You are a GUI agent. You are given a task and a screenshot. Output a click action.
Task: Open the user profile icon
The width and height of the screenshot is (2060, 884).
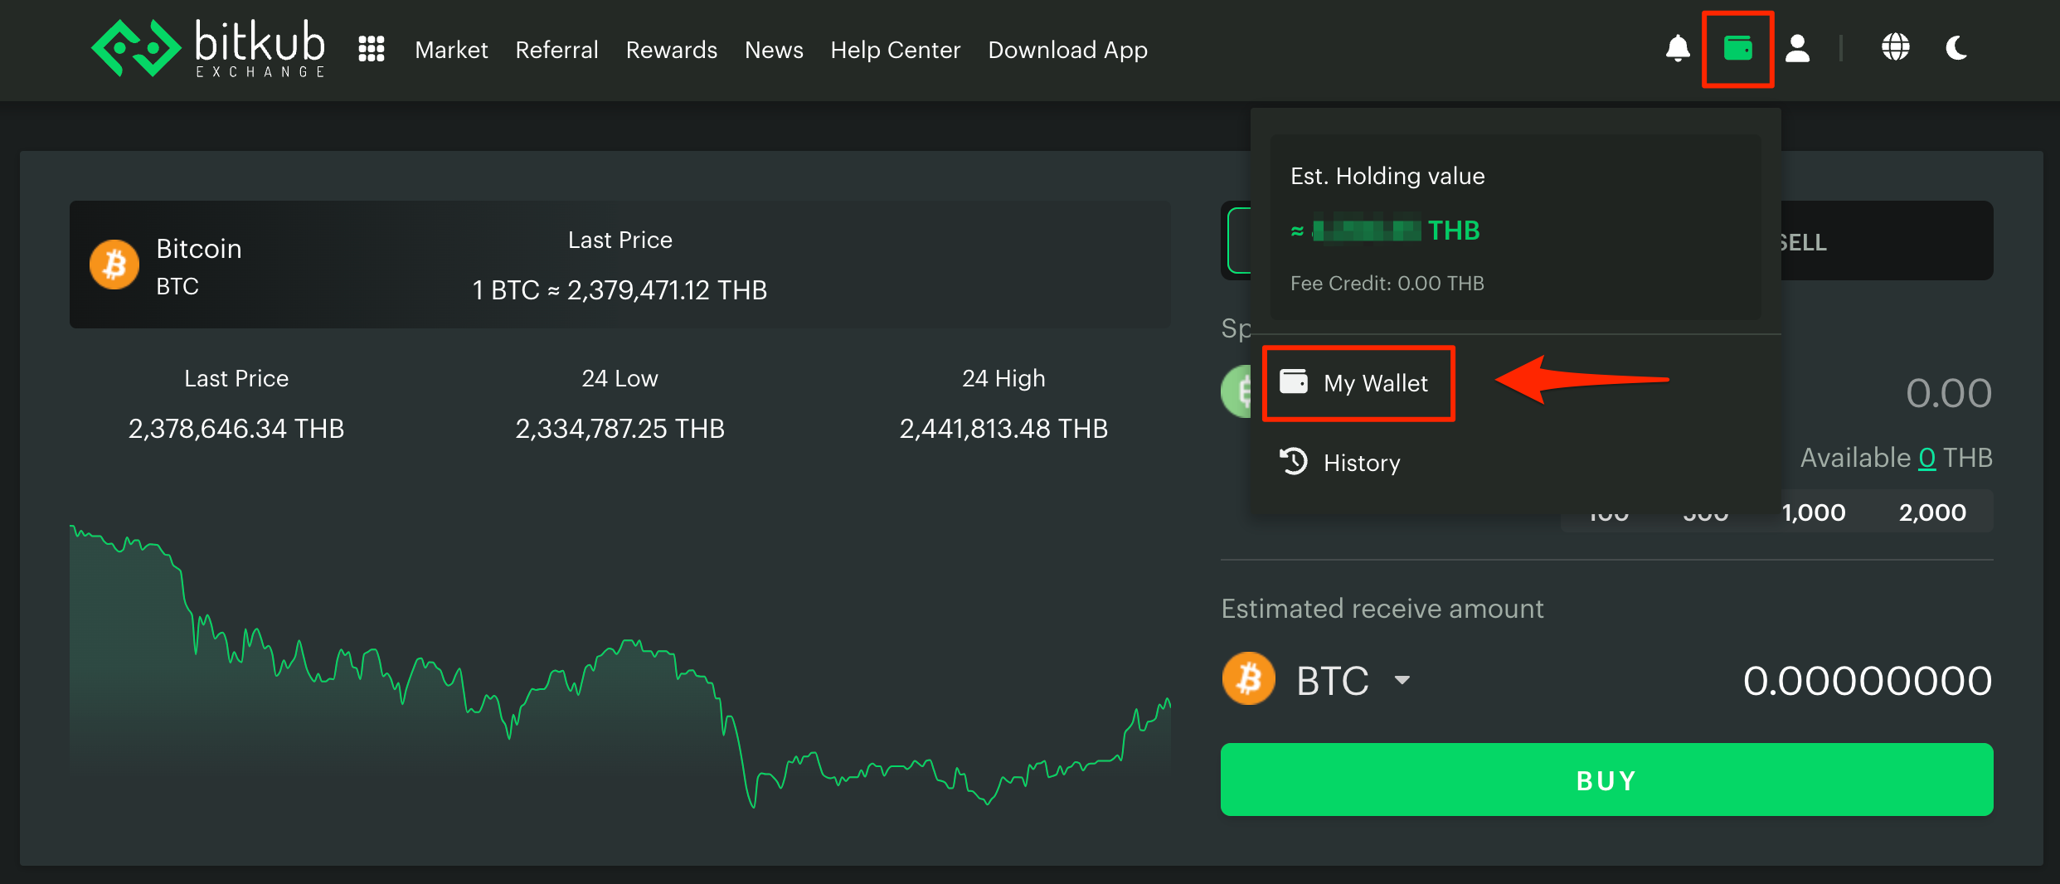click(1797, 48)
